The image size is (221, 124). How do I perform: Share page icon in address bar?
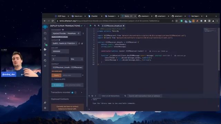173,21
